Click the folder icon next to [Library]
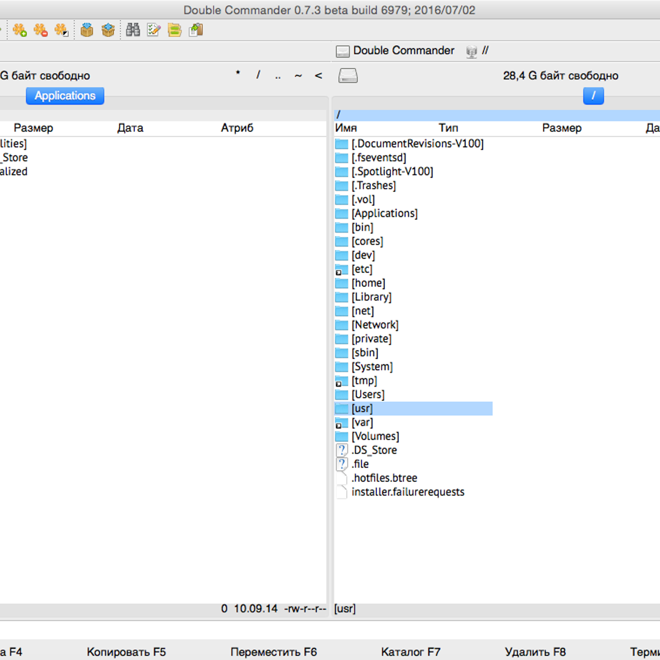Viewport: 660px width, 660px height. click(x=342, y=297)
